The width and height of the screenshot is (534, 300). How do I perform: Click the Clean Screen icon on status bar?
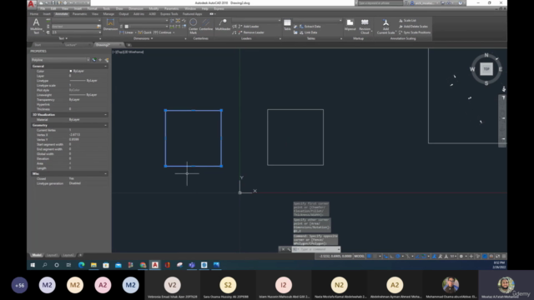point(497,256)
